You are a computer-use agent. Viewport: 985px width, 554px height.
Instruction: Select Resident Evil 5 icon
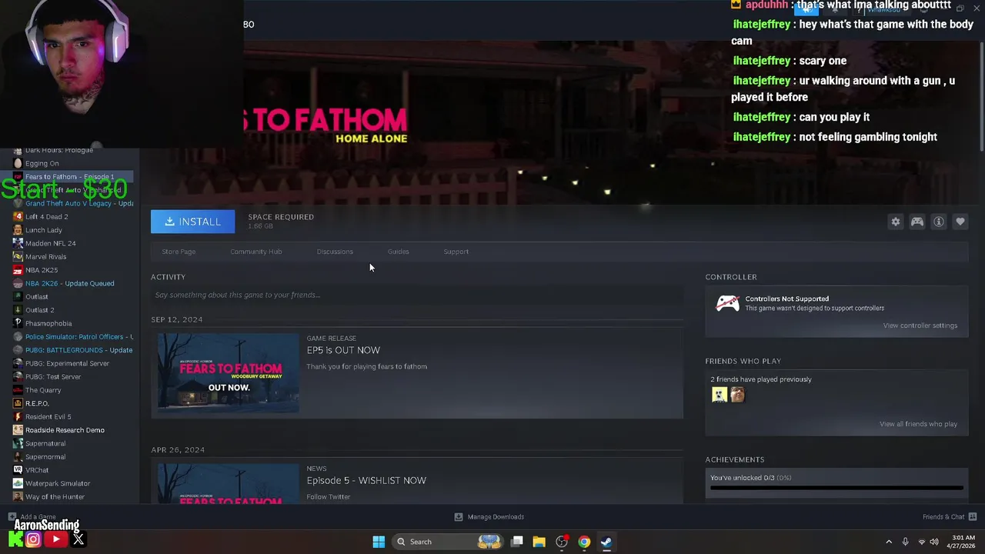pyautogui.click(x=18, y=417)
